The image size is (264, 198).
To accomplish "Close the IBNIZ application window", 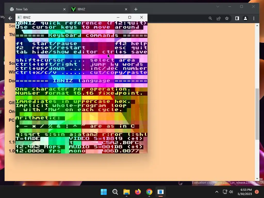I will [x=142, y=17].
